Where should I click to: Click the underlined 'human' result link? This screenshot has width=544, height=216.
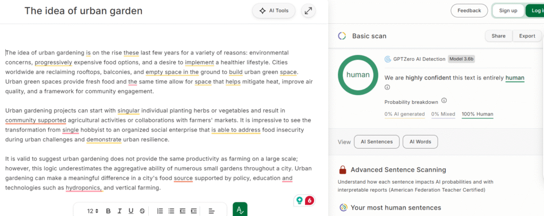tap(515, 78)
